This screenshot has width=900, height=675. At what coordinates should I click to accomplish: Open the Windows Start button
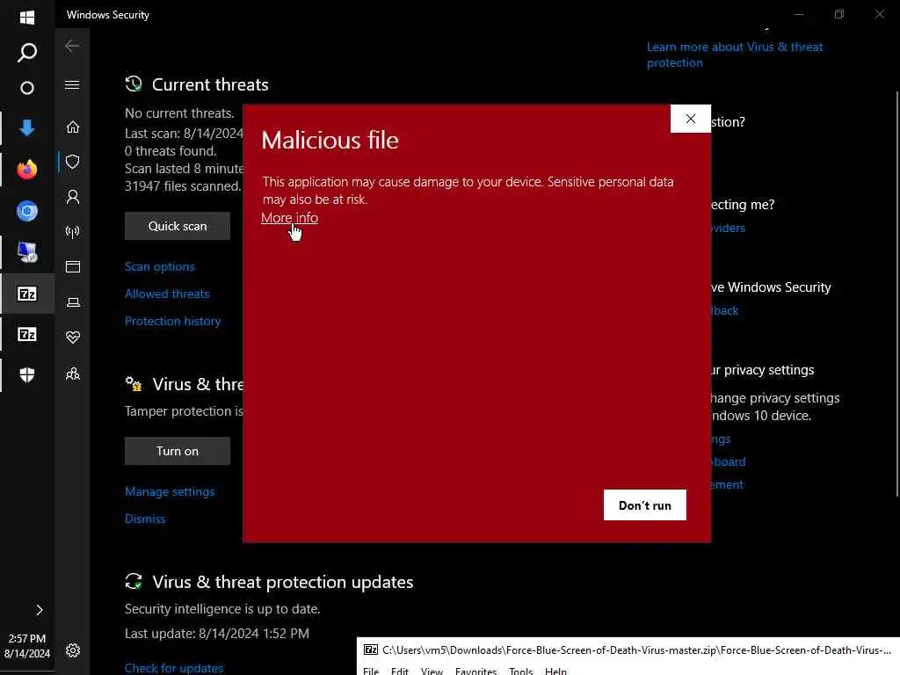pyautogui.click(x=27, y=17)
